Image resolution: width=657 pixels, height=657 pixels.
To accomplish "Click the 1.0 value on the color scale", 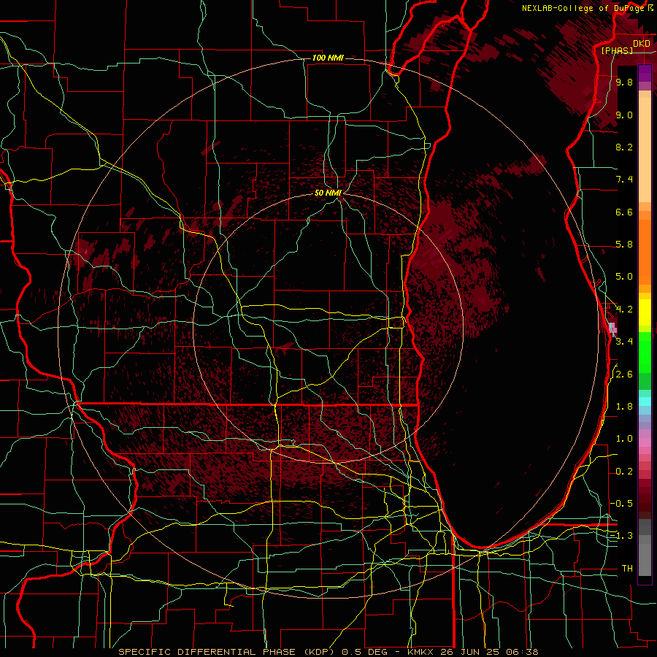I will [x=624, y=439].
